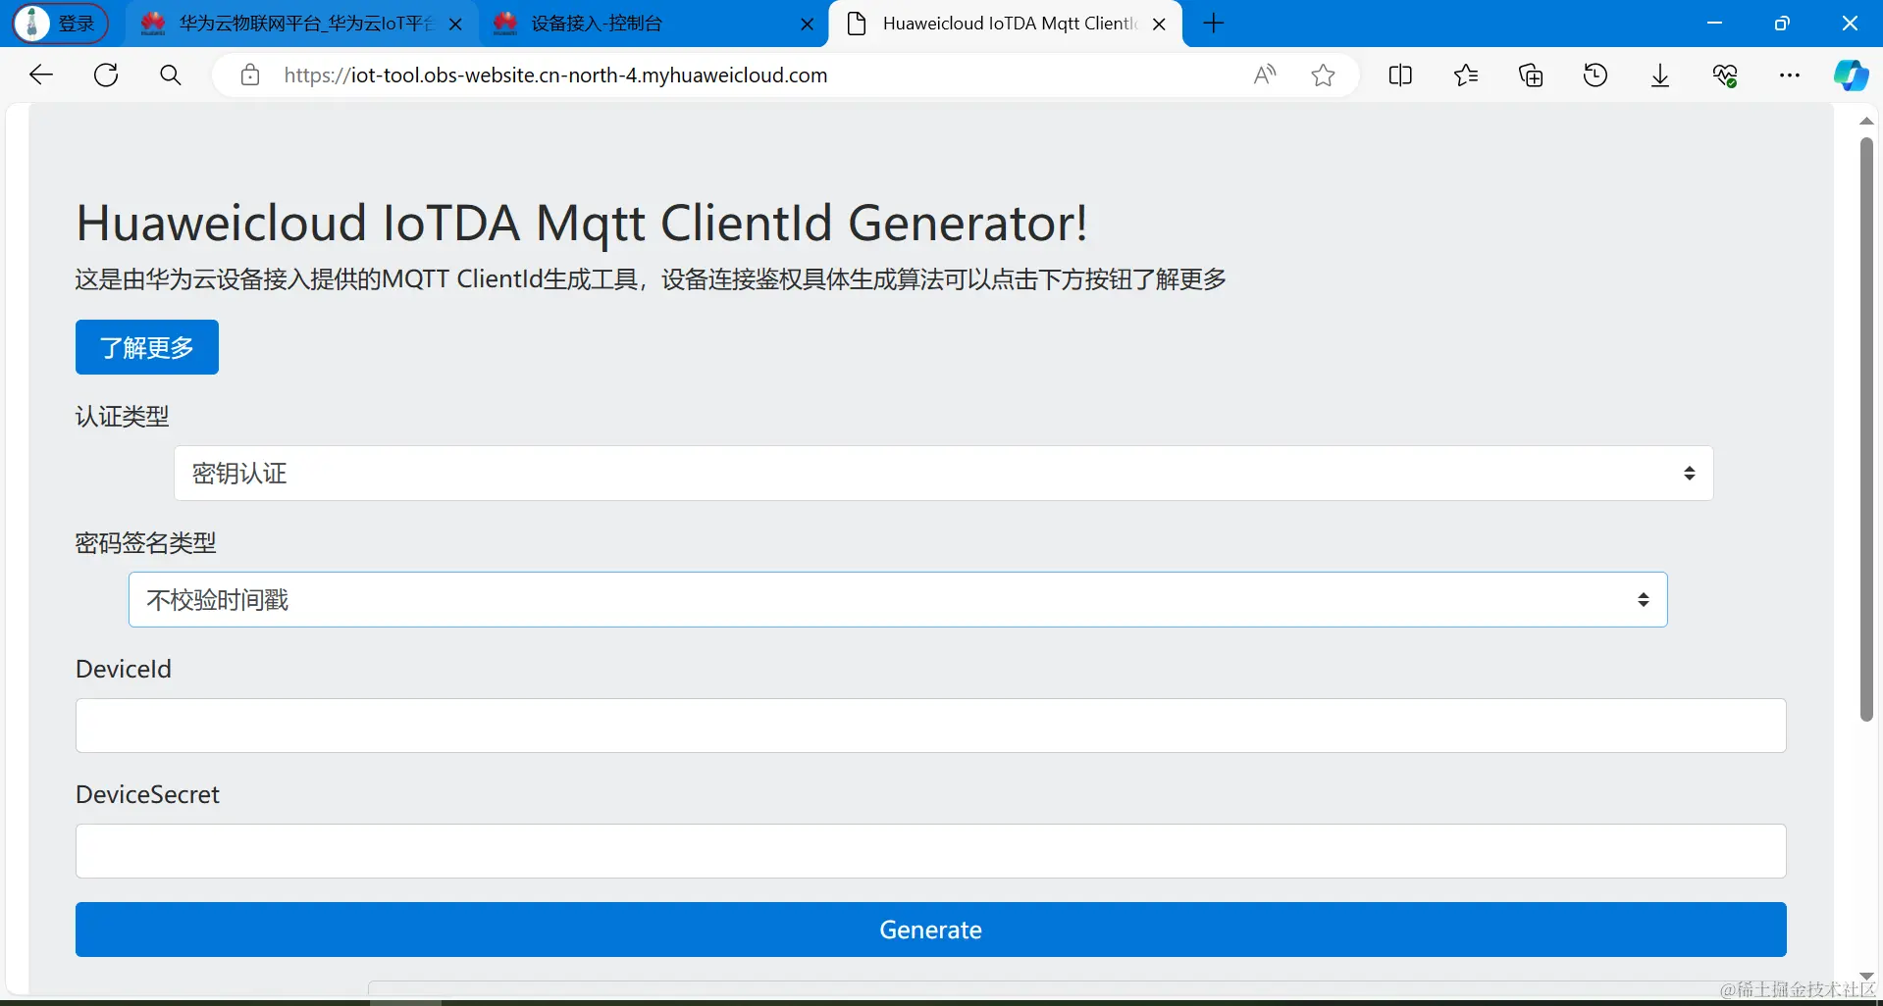Restore down the browser window
The height and width of the screenshot is (1006, 1883).
[x=1782, y=24]
